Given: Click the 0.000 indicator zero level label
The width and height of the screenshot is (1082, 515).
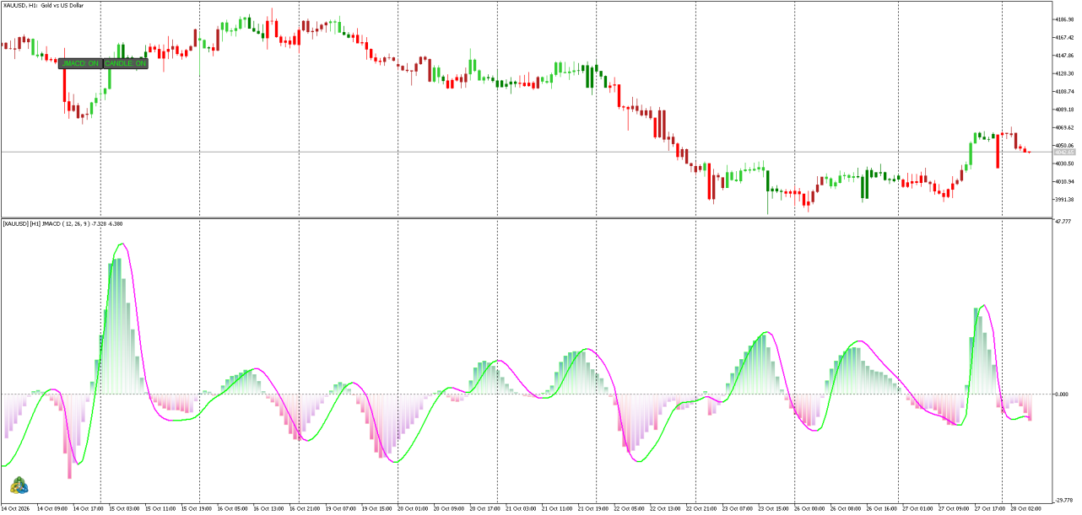Looking at the screenshot, I should click(x=1062, y=394).
